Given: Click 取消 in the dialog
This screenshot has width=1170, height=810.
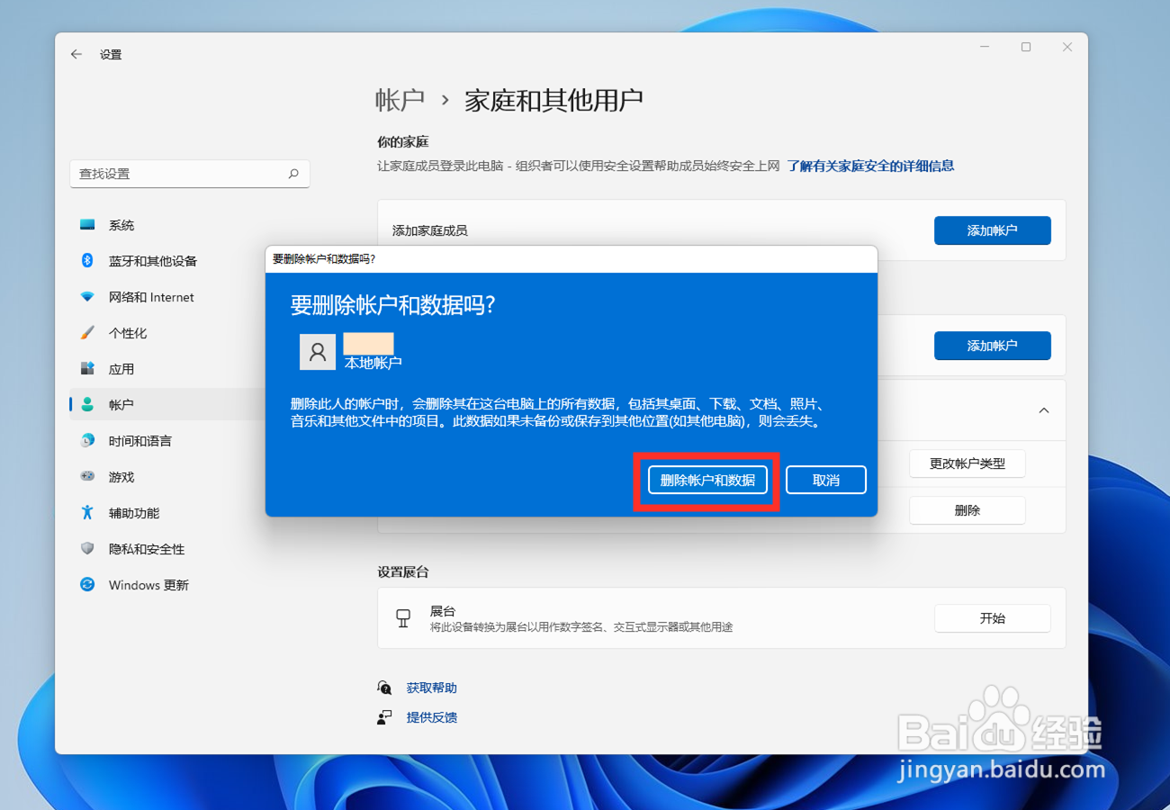Looking at the screenshot, I should click(826, 481).
